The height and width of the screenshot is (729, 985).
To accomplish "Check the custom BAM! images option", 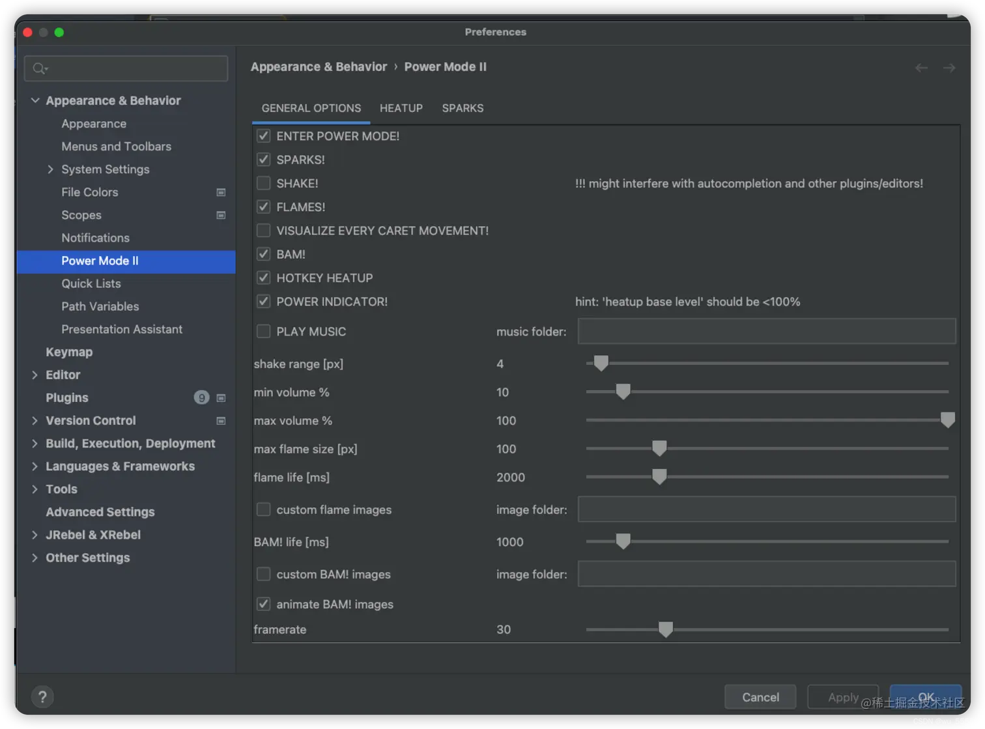I will (x=264, y=574).
